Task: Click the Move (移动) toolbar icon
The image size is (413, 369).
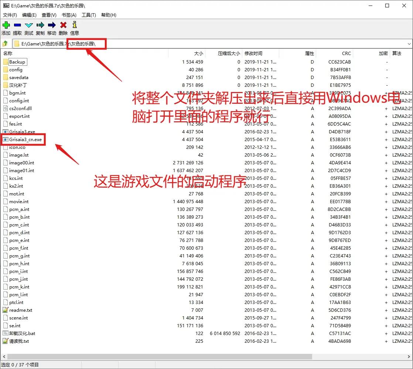Action: coord(52,25)
